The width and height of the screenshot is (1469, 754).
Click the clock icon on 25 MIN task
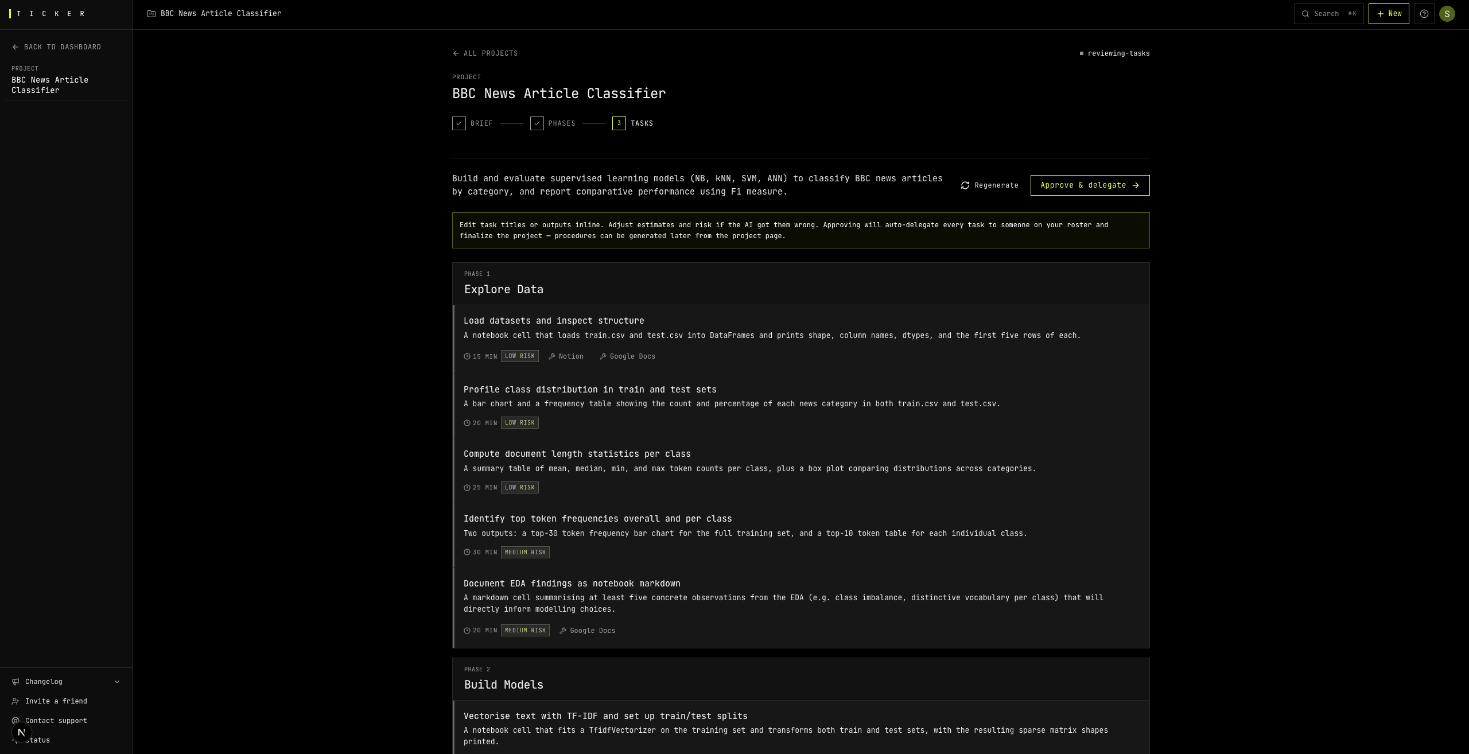[x=467, y=488]
